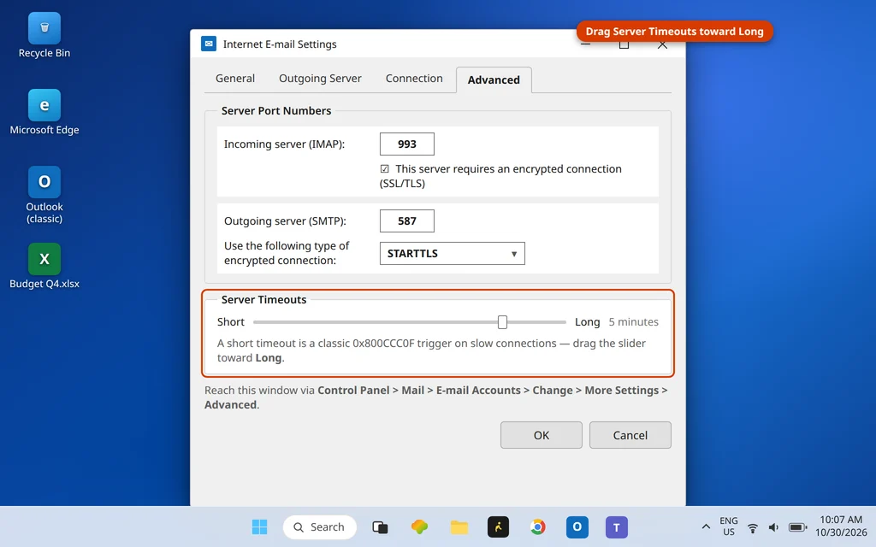
Task: Click the 'Incoming server (IMAP):' label
Action: pos(284,144)
